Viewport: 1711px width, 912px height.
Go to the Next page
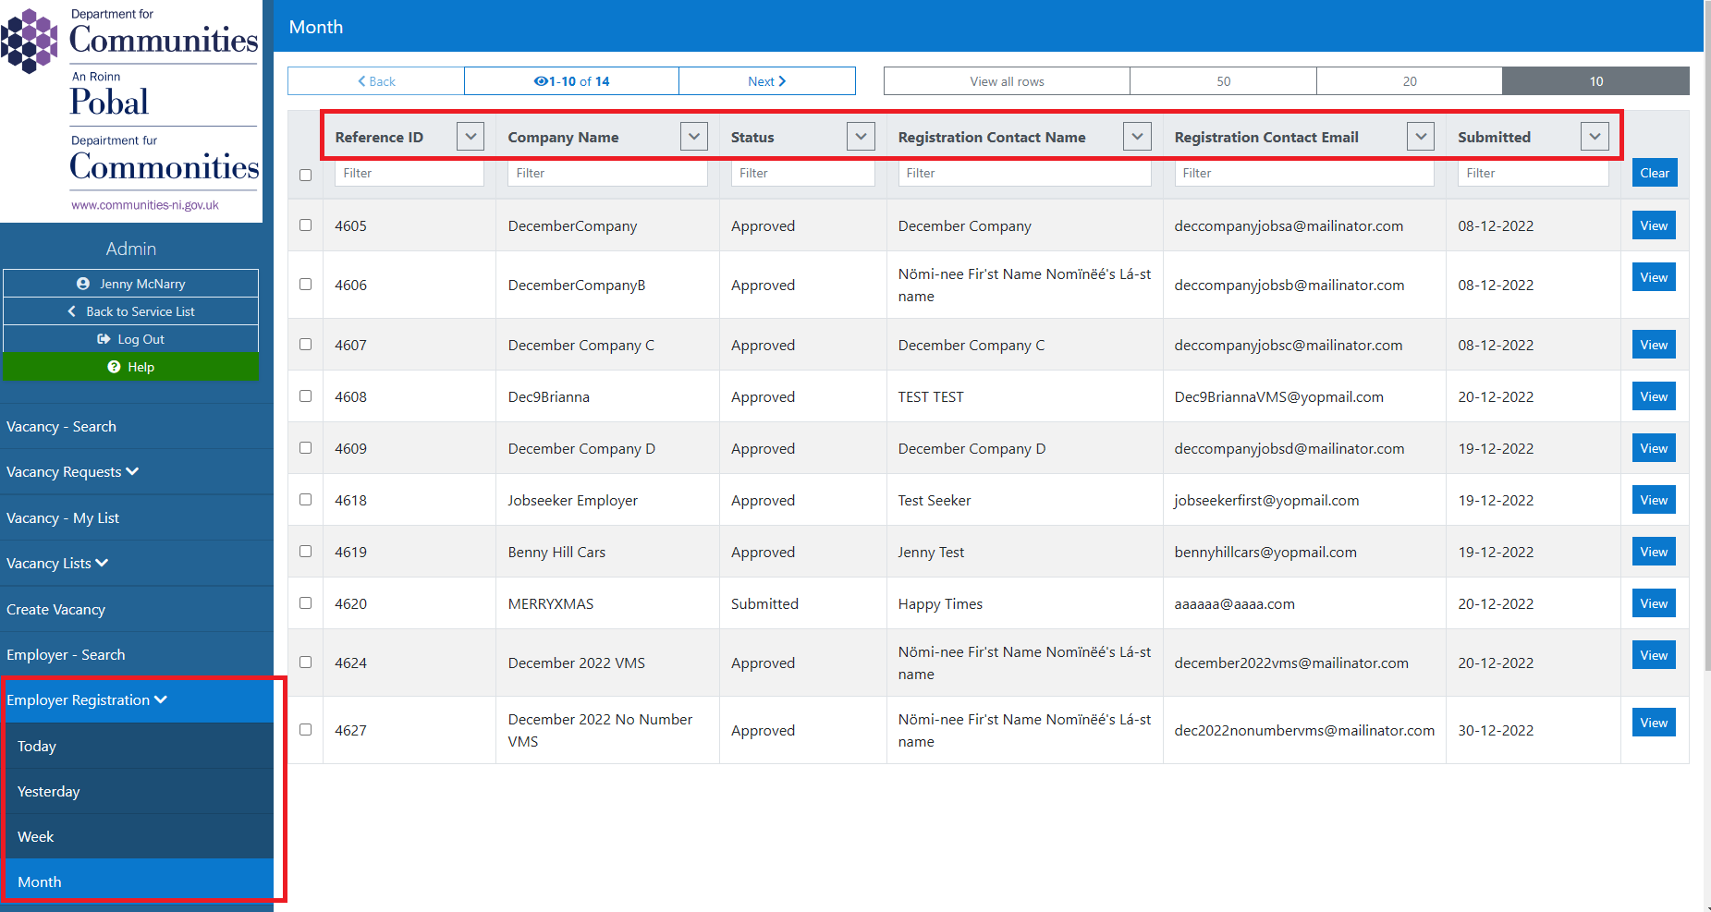[x=767, y=81]
